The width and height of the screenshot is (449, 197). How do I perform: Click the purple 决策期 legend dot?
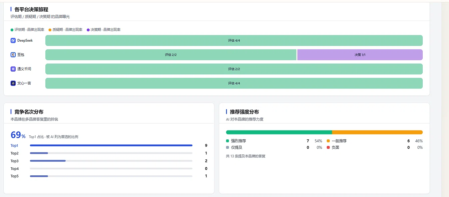tap(88, 30)
